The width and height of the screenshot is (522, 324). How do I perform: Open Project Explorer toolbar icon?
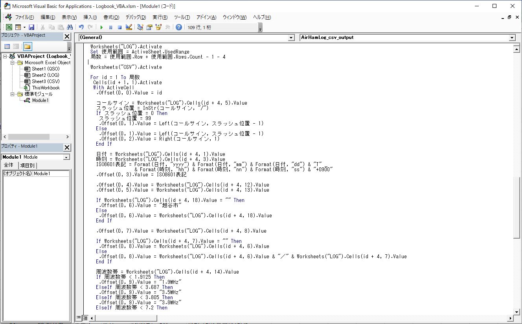click(140, 27)
